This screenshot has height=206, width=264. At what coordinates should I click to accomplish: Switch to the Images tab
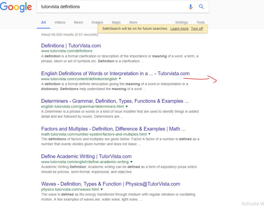click(x=97, y=22)
